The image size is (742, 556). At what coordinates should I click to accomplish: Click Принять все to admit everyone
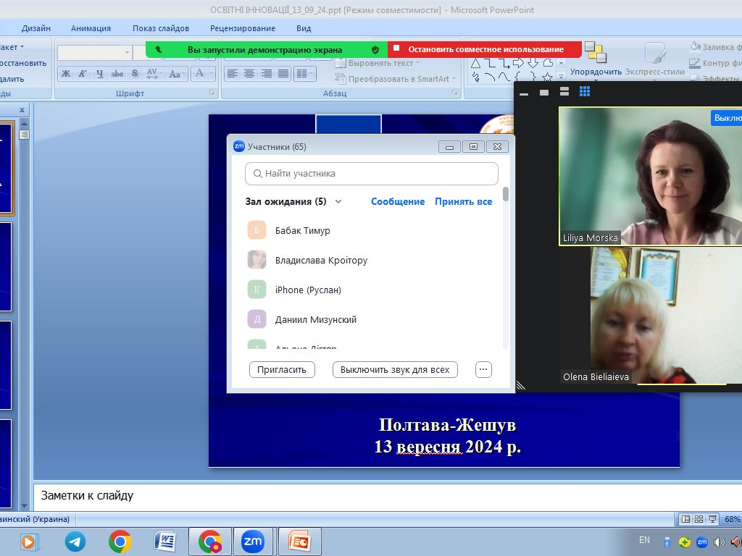[463, 201]
